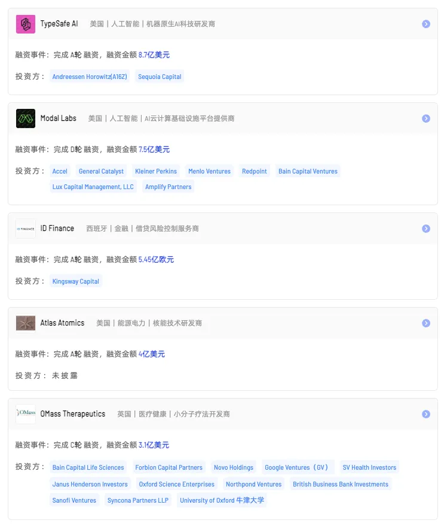
Task: Click the 5.45亿欧元 funding amount
Action: (x=156, y=259)
